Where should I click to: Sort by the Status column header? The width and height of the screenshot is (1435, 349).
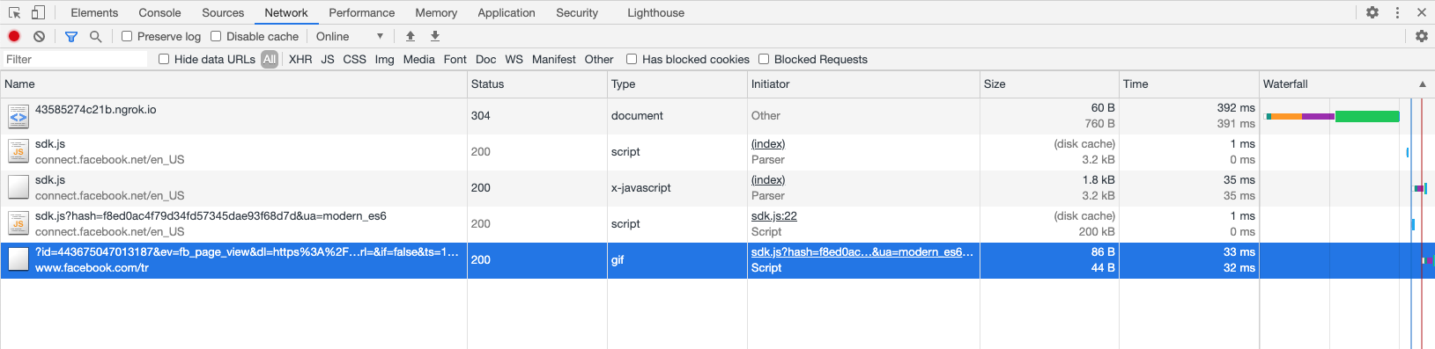537,84
